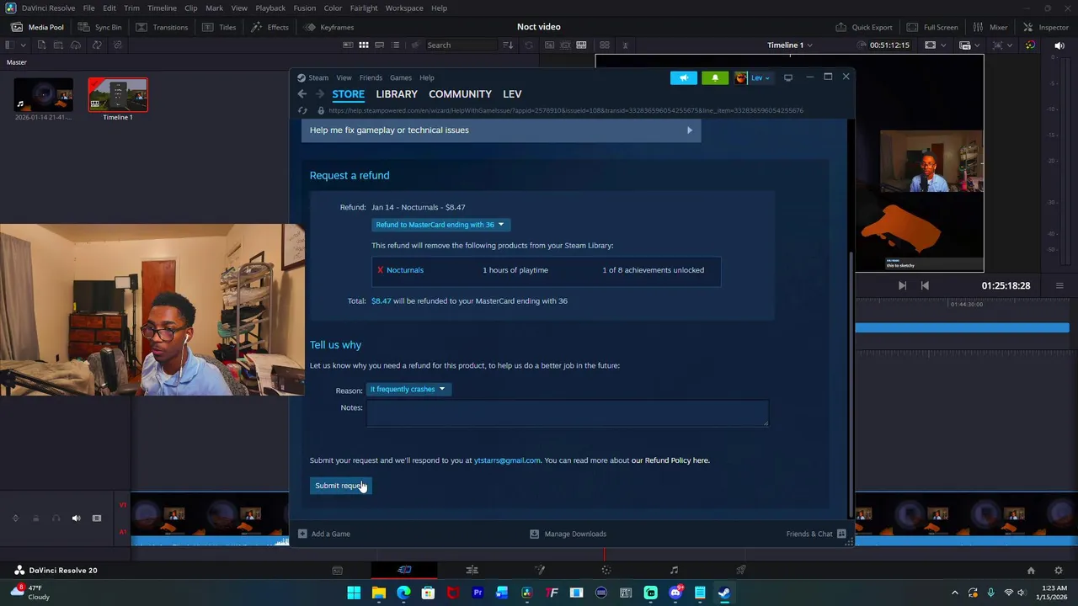This screenshot has height=606, width=1078.
Task: Click into the refund Notes field
Action: [568, 413]
